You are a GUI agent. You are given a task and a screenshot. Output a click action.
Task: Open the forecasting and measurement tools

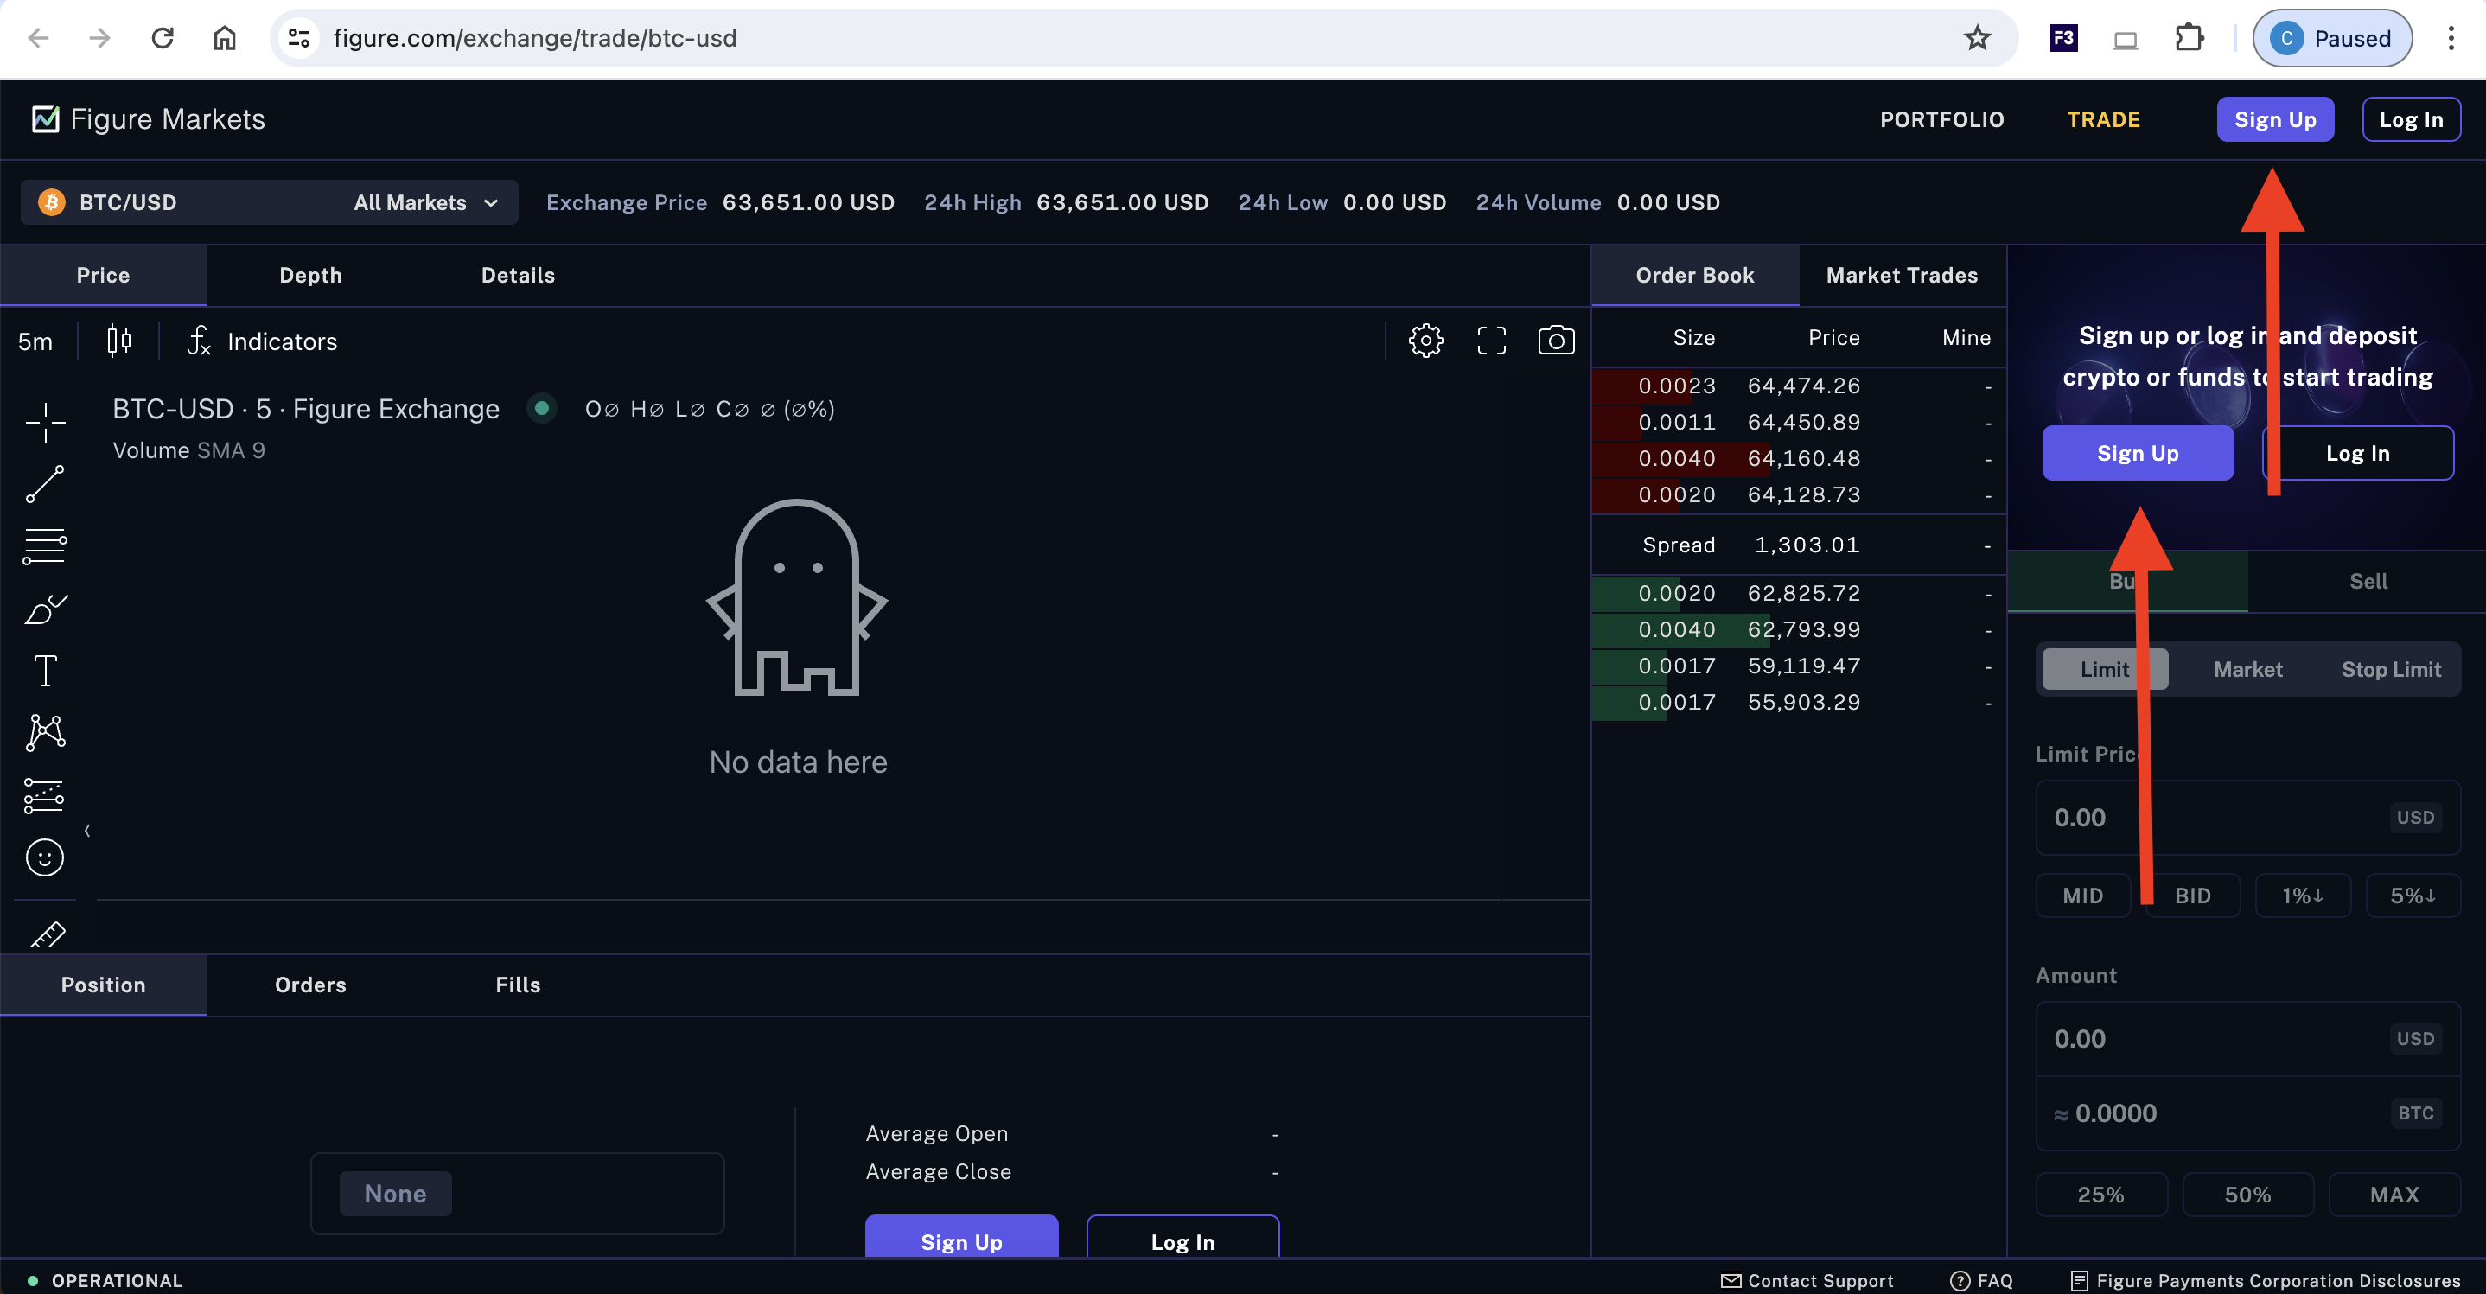pyautogui.click(x=45, y=796)
